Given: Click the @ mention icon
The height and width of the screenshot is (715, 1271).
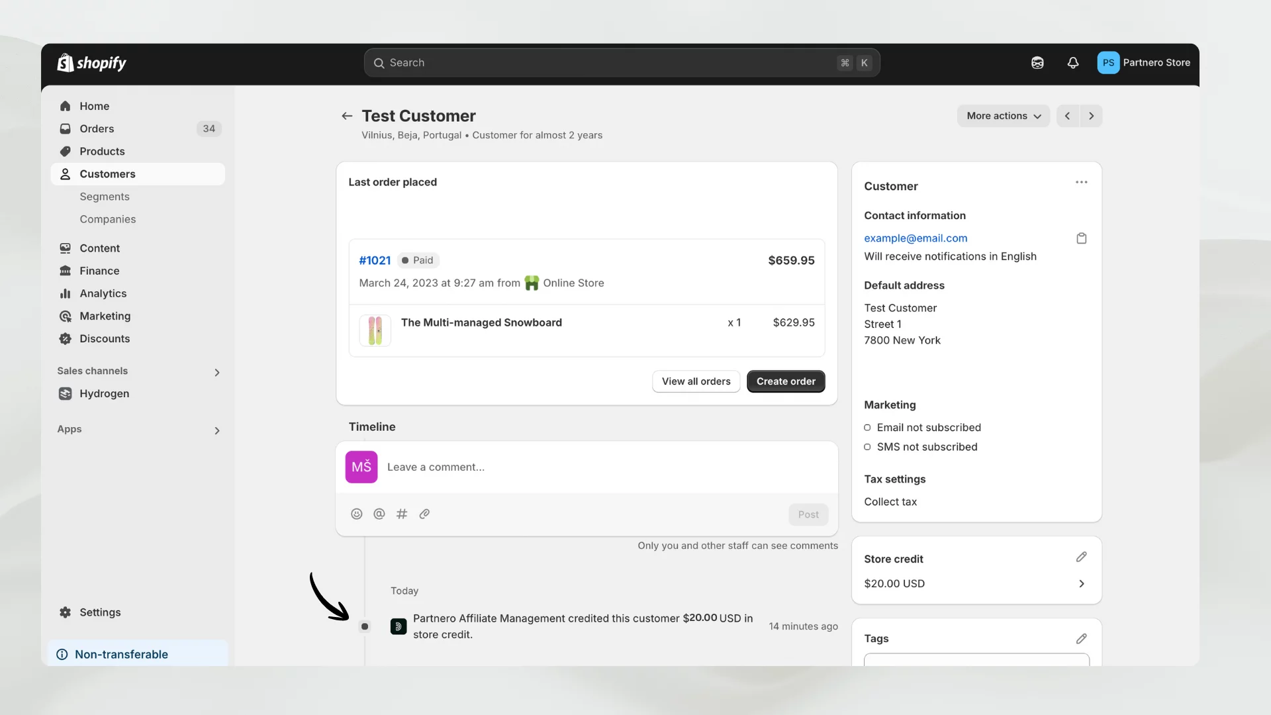Looking at the screenshot, I should coord(379,514).
